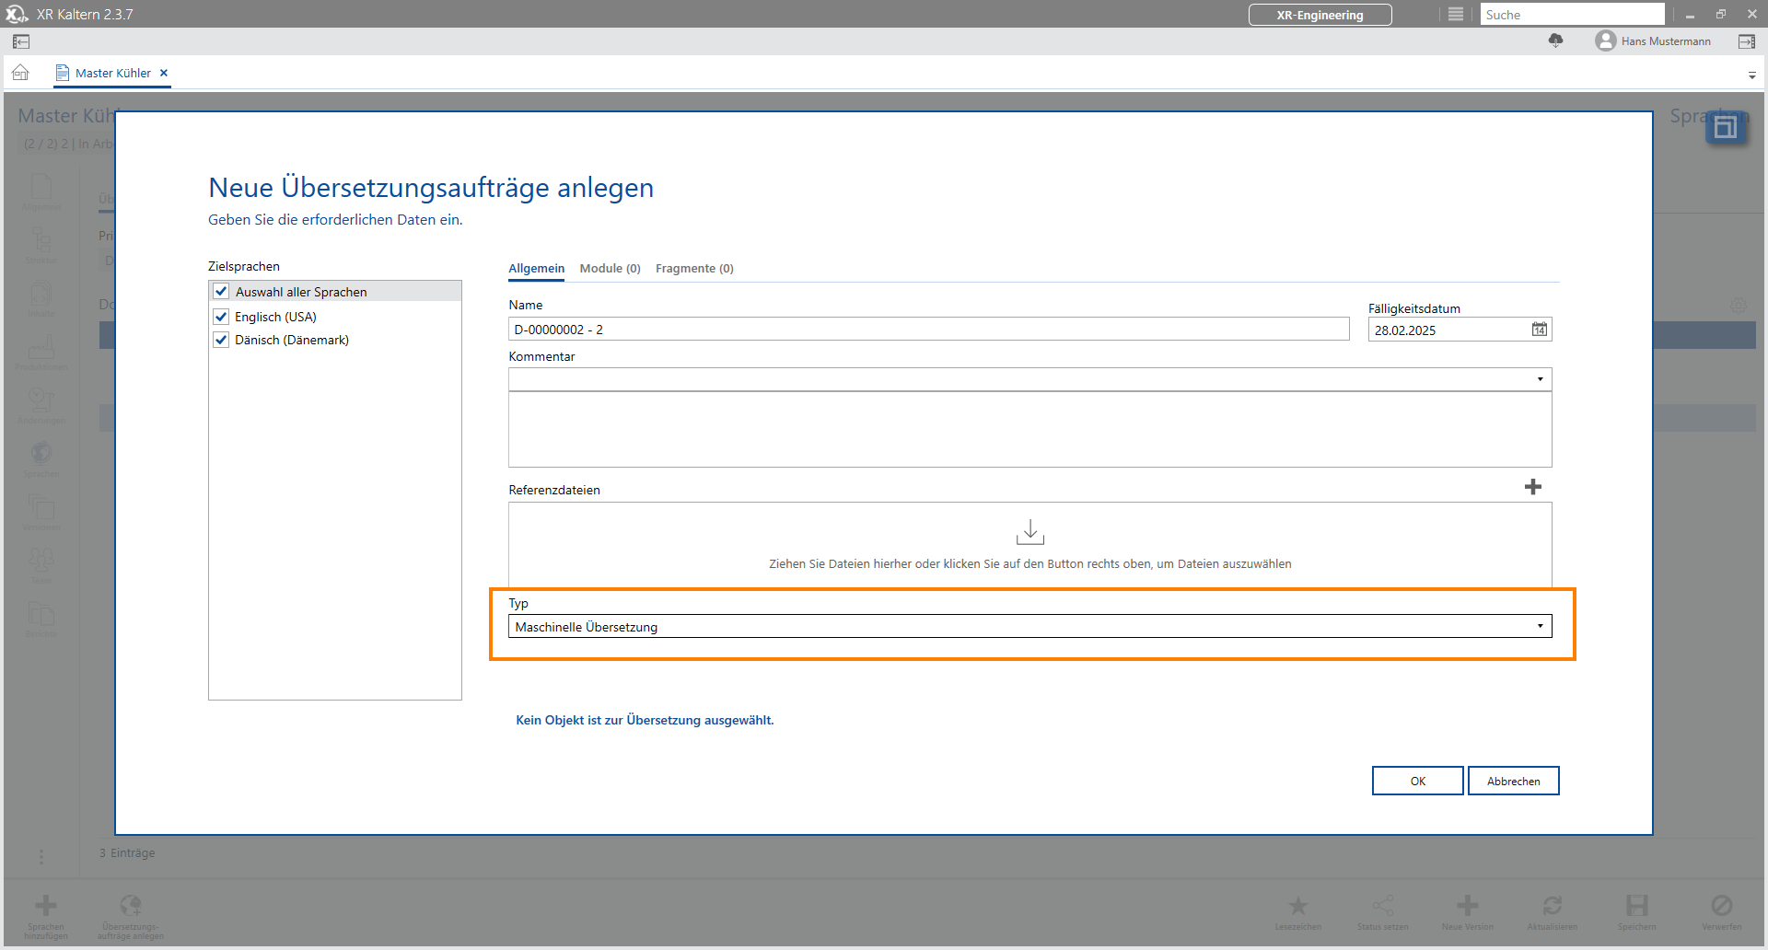The width and height of the screenshot is (1768, 950).
Task: Open the calendar picker for due date
Action: pyautogui.click(x=1540, y=330)
